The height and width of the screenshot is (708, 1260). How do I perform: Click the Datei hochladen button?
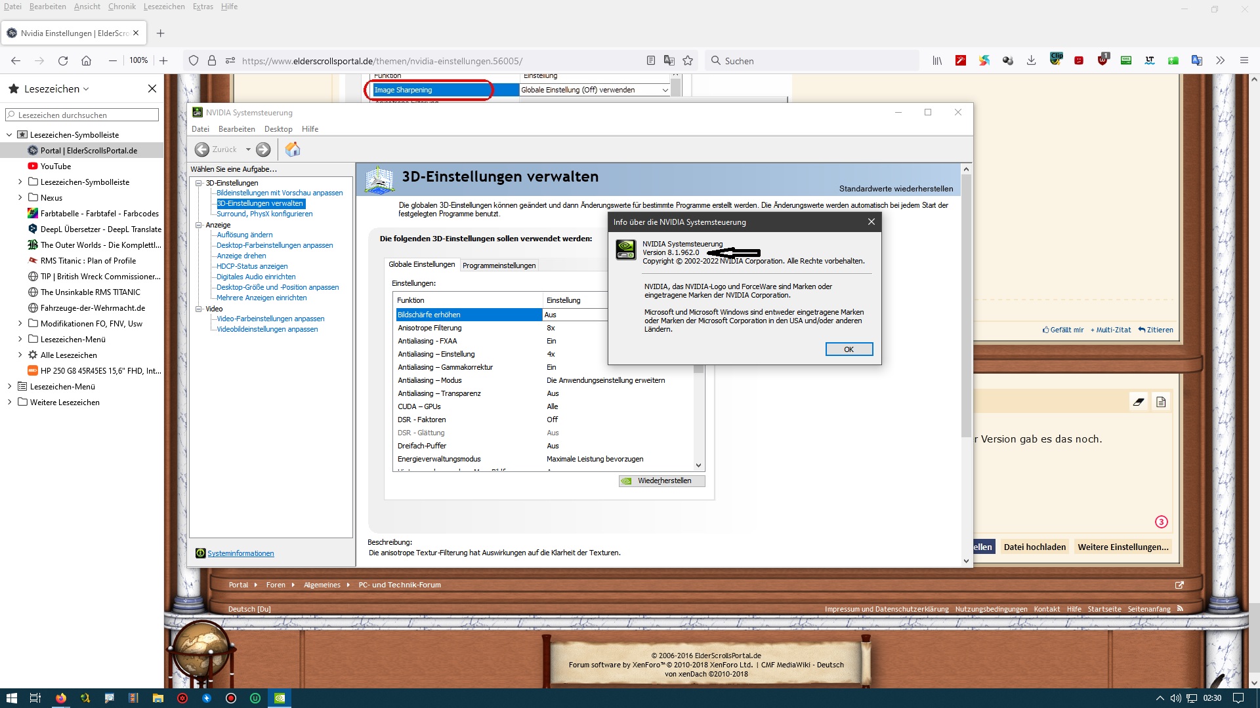click(x=1034, y=547)
